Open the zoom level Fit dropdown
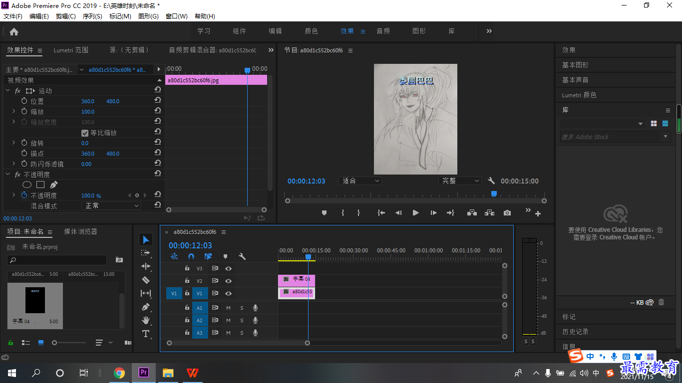Image resolution: width=682 pixels, height=383 pixels. coord(360,181)
